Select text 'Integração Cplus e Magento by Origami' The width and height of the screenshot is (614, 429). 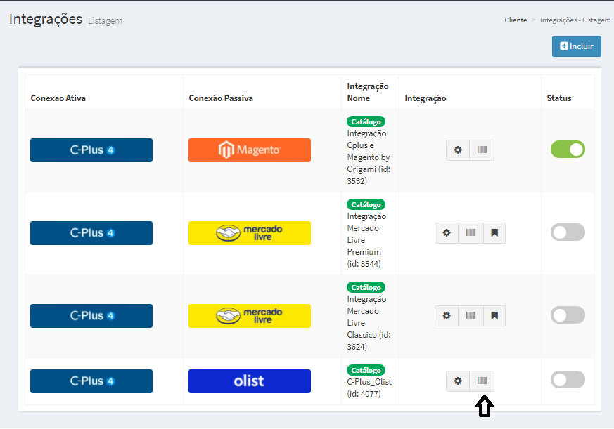(369, 152)
